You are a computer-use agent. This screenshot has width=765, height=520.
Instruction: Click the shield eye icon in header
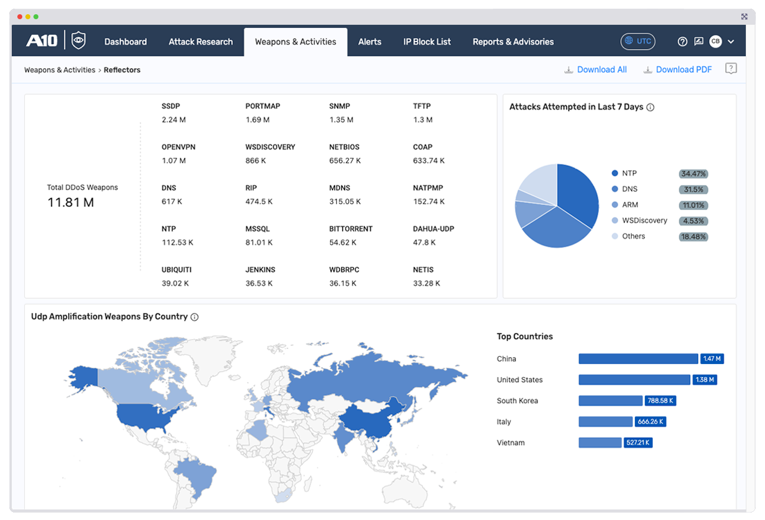point(78,41)
